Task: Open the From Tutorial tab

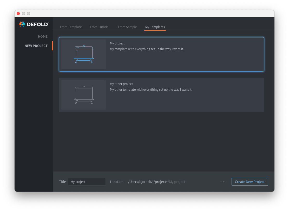Action: [x=100, y=27]
